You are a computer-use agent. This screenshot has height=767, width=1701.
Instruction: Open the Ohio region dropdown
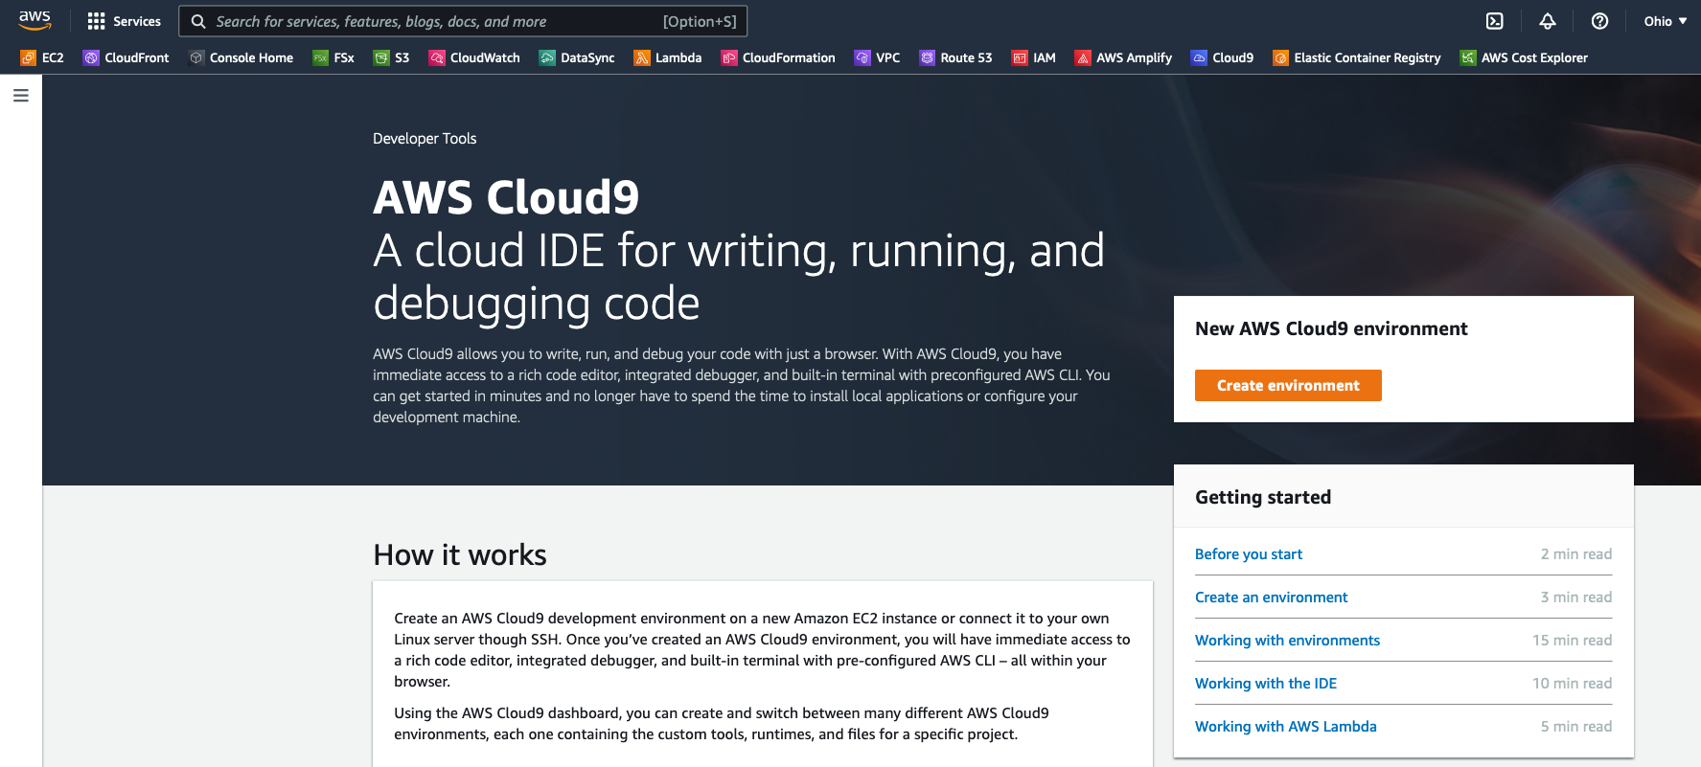[1666, 21]
